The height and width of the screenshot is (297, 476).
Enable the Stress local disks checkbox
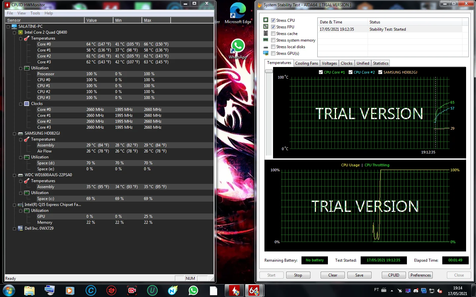click(x=273, y=47)
